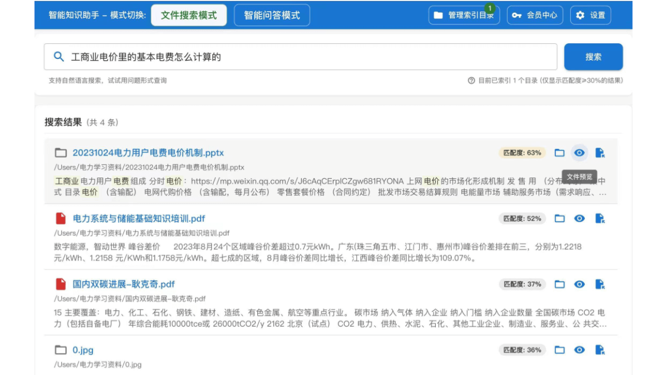The height and width of the screenshot is (375, 667).
Task: Click the 搜索 button
Action: coord(593,57)
